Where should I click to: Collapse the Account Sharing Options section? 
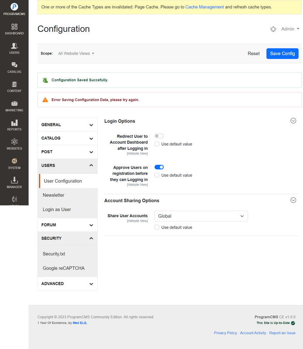(293, 200)
